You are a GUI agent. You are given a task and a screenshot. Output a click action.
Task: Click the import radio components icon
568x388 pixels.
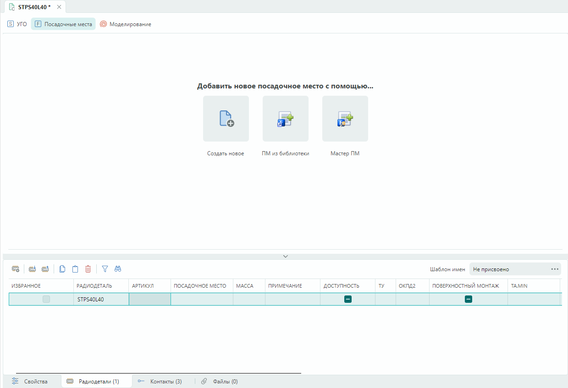pyautogui.click(x=32, y=269)
